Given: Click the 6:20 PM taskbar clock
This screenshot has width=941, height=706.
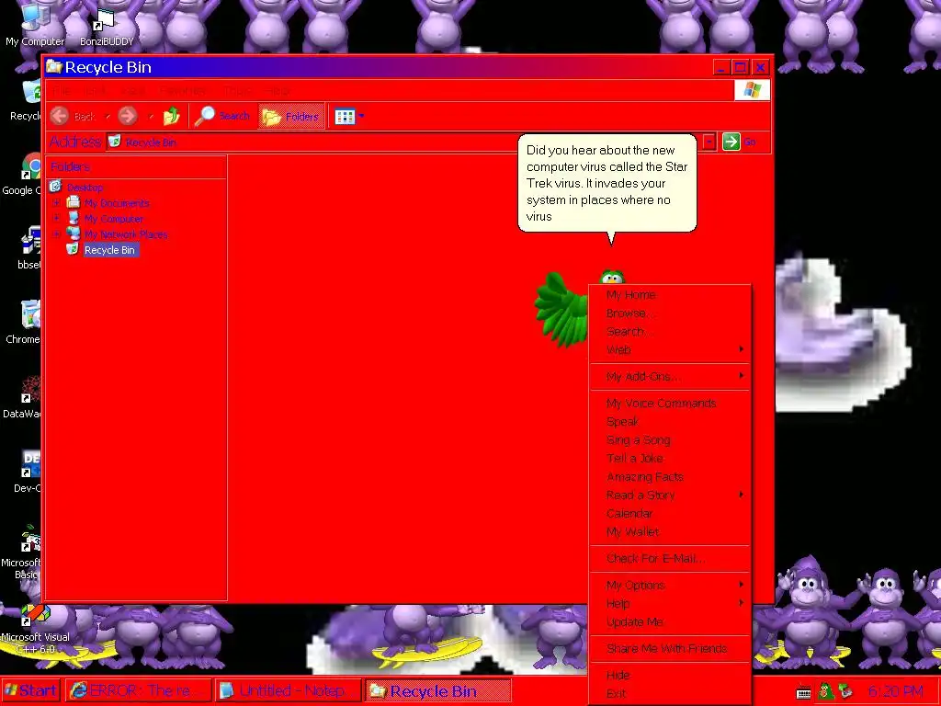Looking at the screenshot, I should point(895,691).
